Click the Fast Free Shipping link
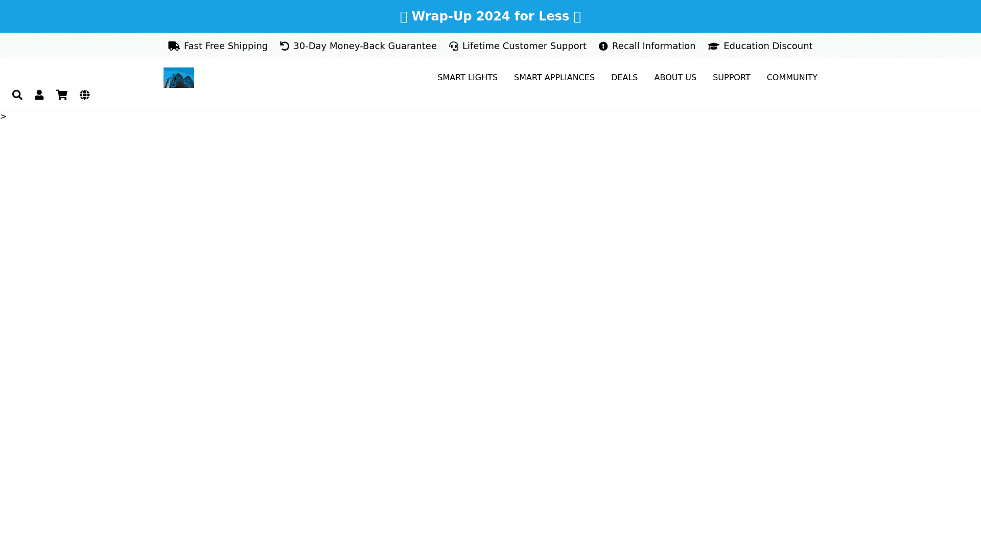Viewport: 981px width, 552px height. pos(225,46)
